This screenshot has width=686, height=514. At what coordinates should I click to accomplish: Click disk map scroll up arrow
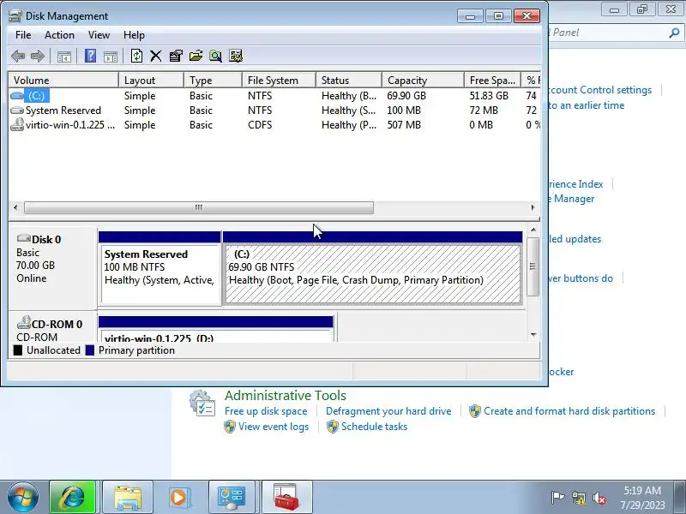point(533,230)
